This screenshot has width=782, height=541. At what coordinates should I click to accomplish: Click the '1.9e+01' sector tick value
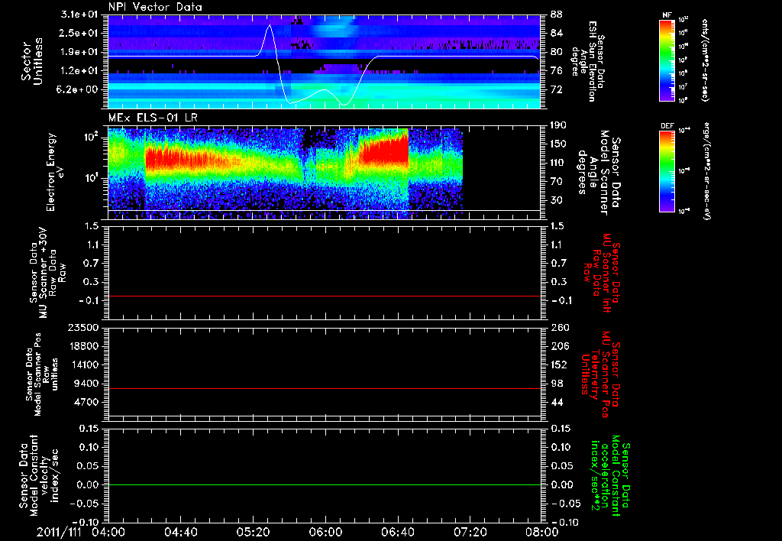[79, 52]
